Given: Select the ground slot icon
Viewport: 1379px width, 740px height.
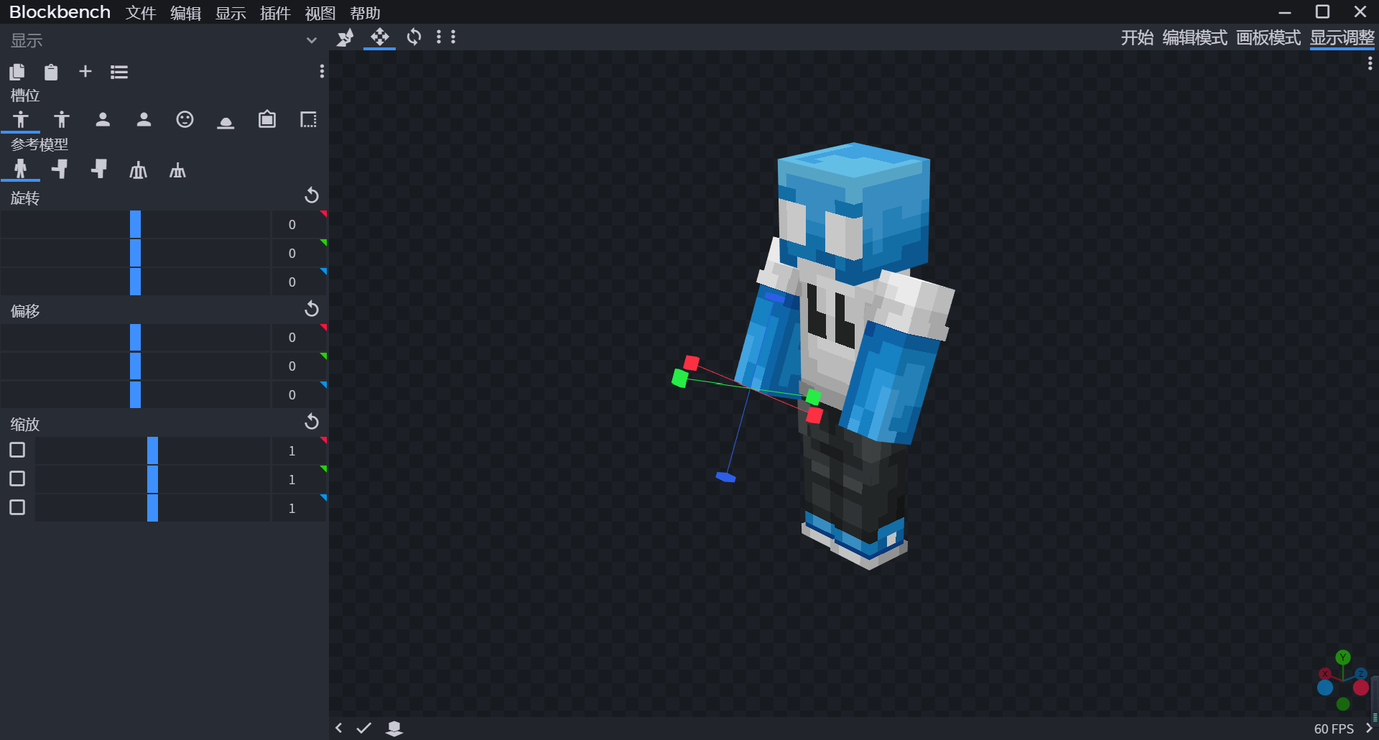Looking at the screenshot, I should pos(226,120).
